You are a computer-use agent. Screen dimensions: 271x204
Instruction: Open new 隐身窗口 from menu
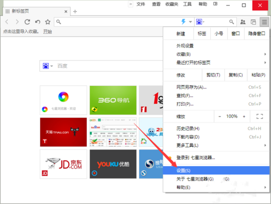pos(257,33)
